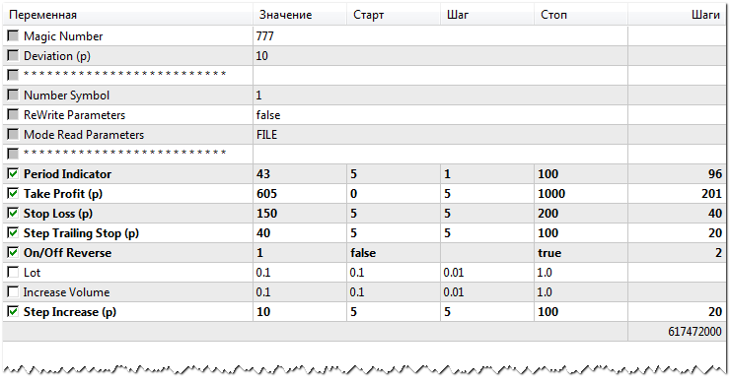Disable the Stop Loss (p) checkbox
The height and width of the screenshot is (383, 730).
click(13, 214)
